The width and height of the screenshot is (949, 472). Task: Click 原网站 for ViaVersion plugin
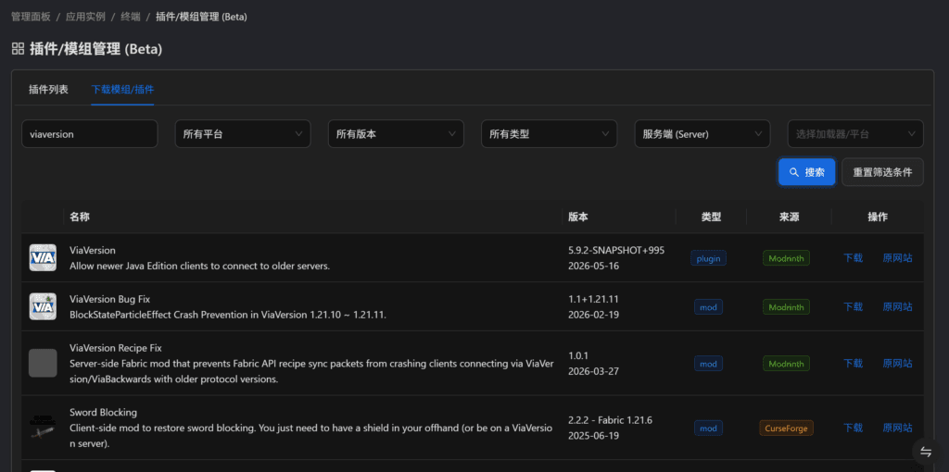pyautogui.click(x=897, y=257)
